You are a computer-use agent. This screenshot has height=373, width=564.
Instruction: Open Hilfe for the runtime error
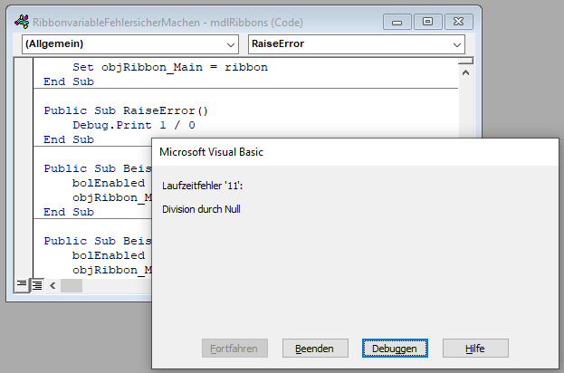tap(475, 348)
